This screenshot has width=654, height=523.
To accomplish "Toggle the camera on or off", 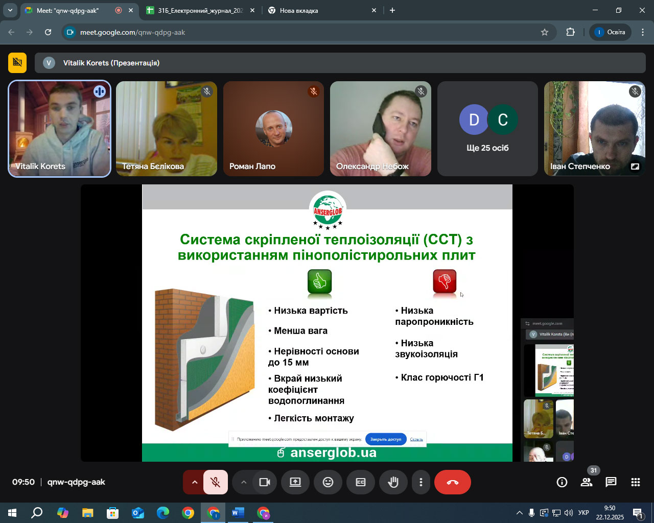I will click(265, 482).
